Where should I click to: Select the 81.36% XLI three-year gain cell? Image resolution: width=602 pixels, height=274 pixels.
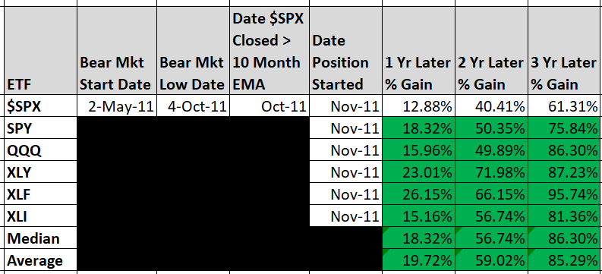coord(564,216)
